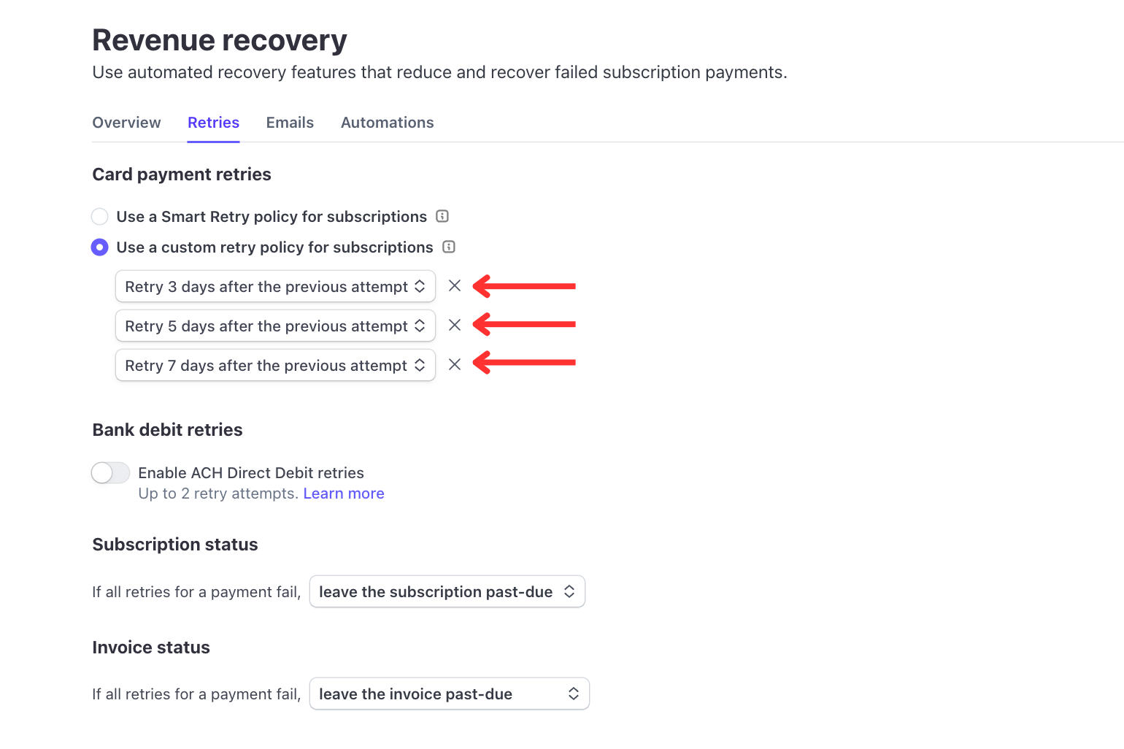
Task: Select the Smart Retry policy option
Action: tap(100, 217)
